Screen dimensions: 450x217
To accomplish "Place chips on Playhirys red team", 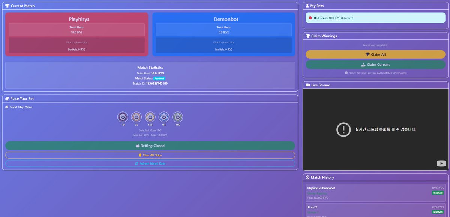I will tap(76, 45).
